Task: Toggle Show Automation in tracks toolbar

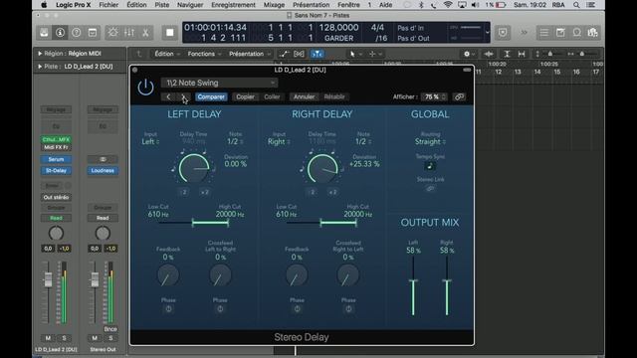Action: (x=284, y=54)
